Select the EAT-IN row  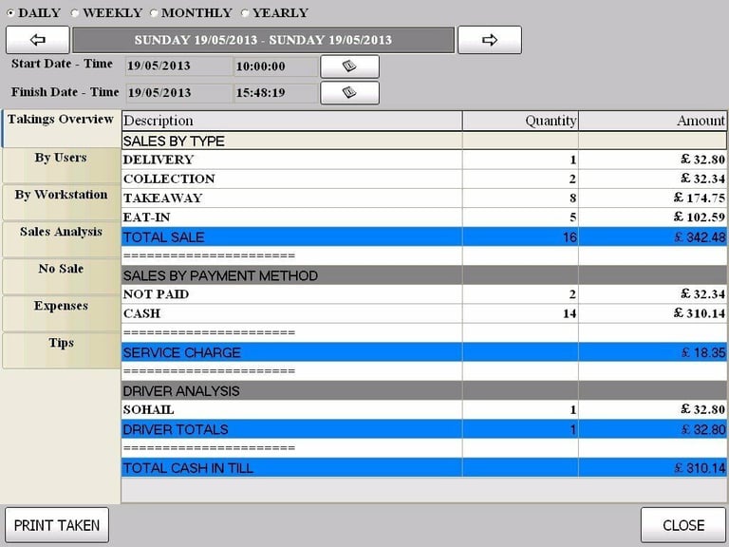[424, 217]
